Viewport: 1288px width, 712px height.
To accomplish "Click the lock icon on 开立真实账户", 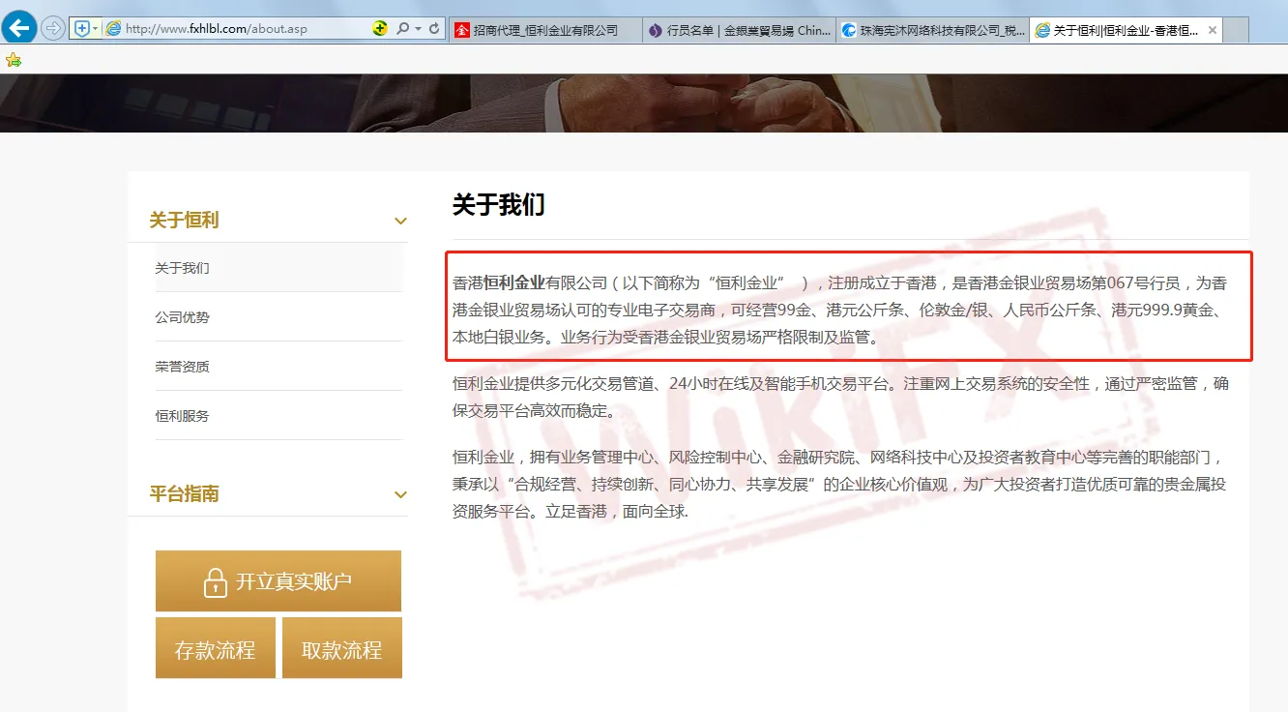I will (x=215, y=581).
